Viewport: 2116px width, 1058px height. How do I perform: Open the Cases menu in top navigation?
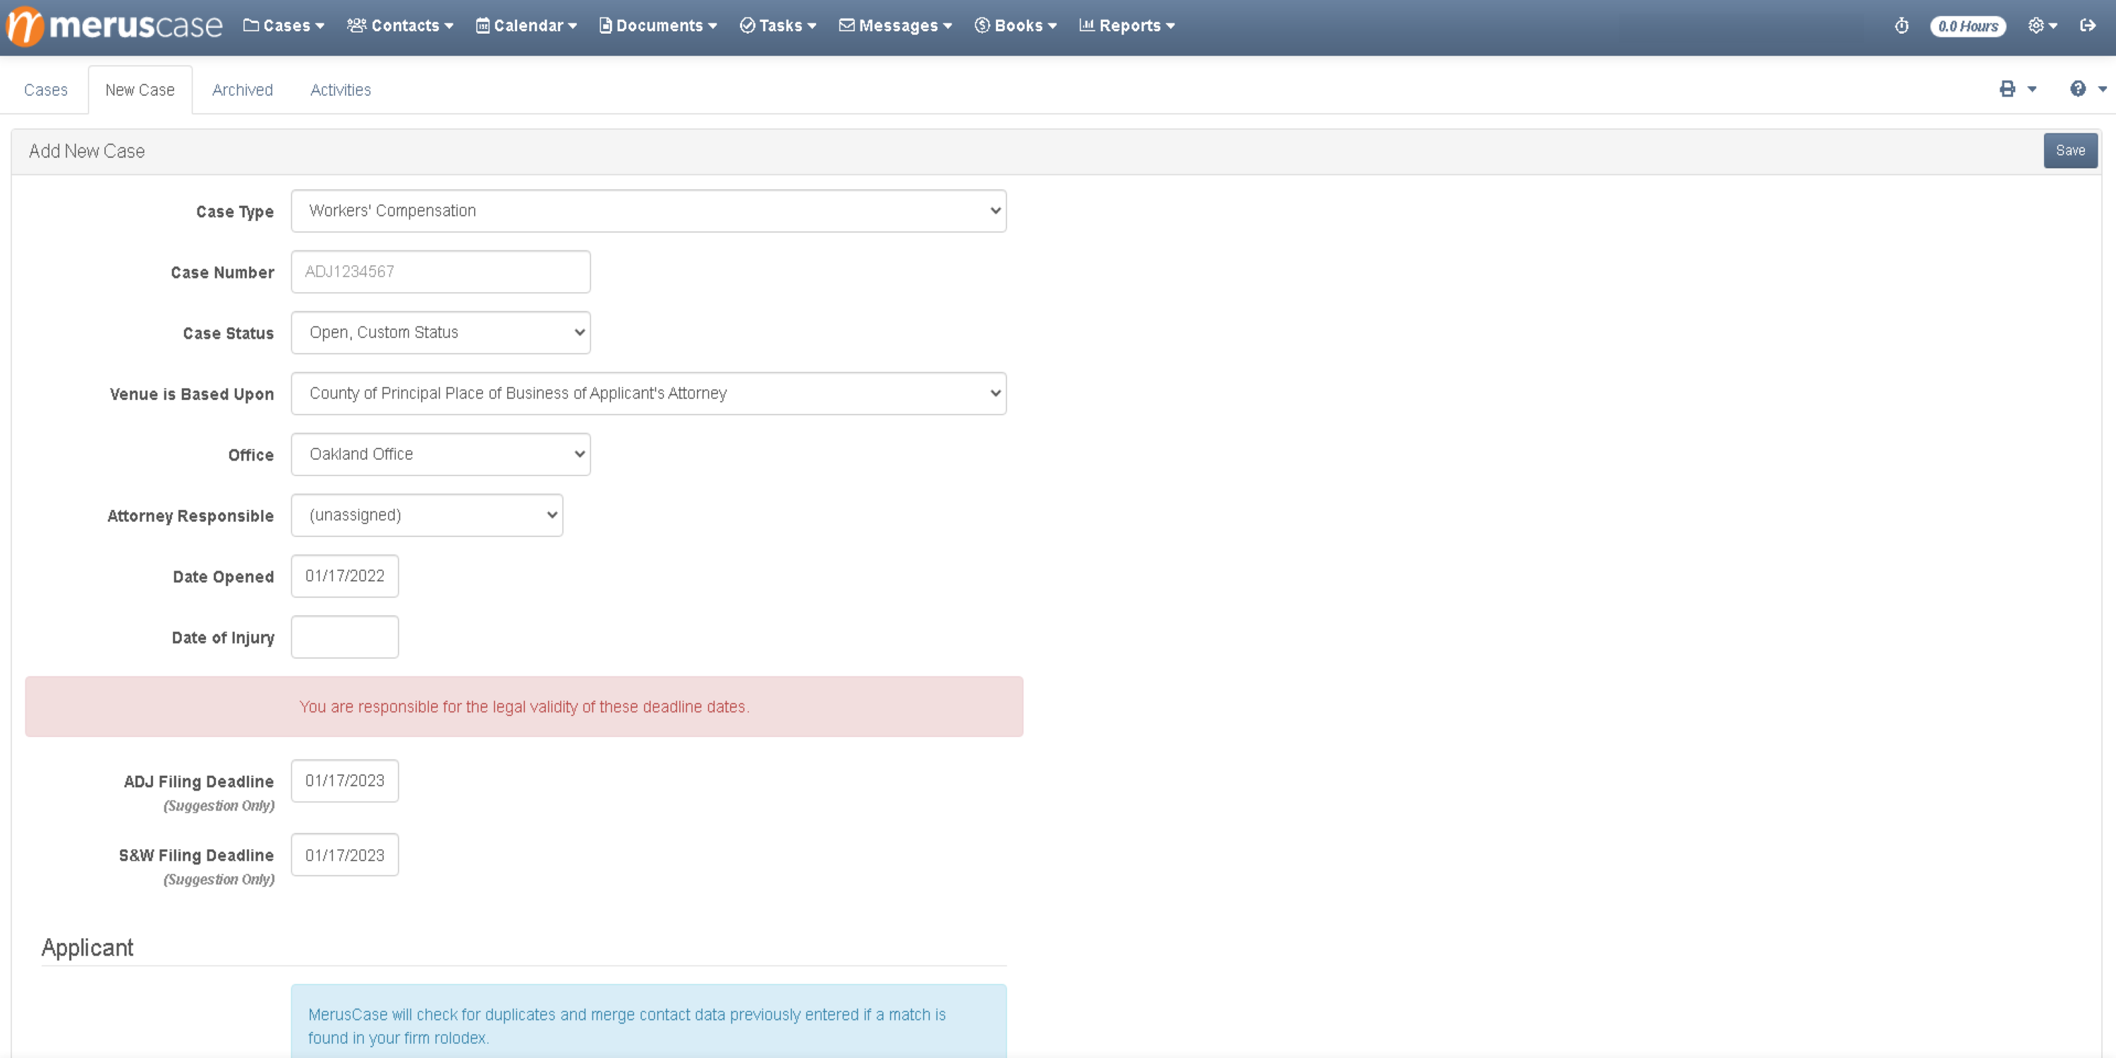pyautogui.click(x=284, y=25)
